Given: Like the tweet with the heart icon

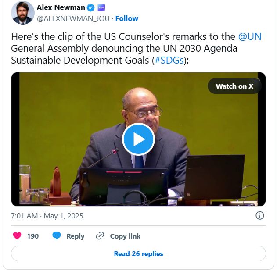Looking at the screenshot, I should click(17, 236).
